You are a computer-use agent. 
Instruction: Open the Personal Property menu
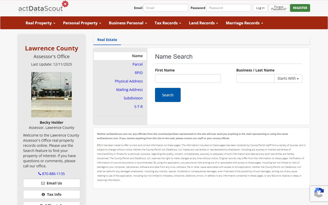coord(82,23)
